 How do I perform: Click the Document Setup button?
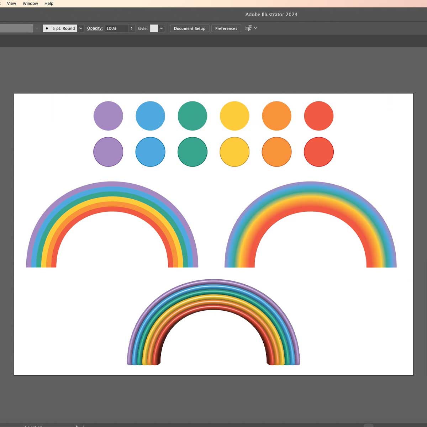pyautogui.click(x=189, y=28)
